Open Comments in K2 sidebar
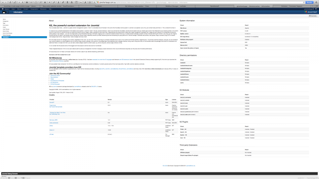The image size is (319, 179). pos(6,25)
